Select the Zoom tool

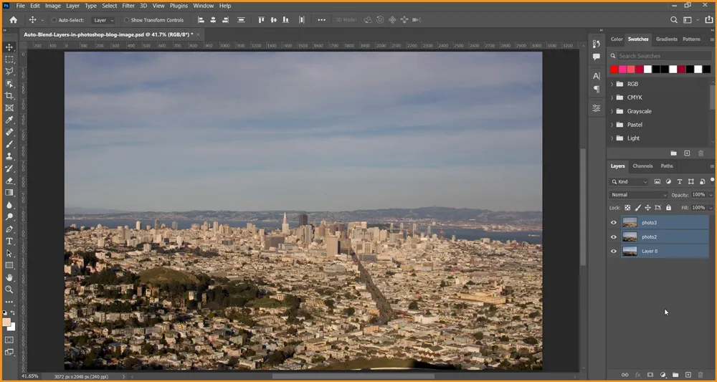pyautogui.click(x=9, y=290)
